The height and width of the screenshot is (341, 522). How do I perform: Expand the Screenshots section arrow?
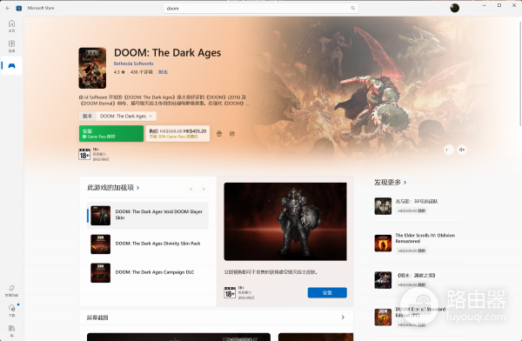tap(343, 318)
